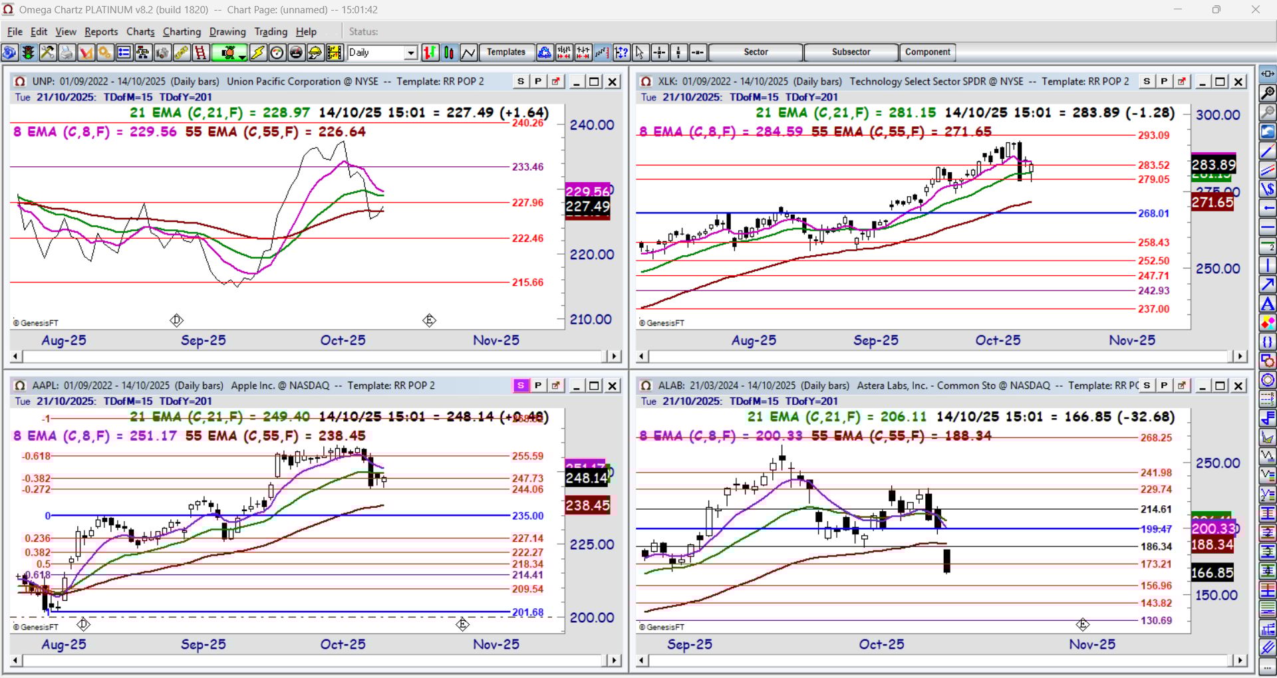
Task: Select the coloured shapes drawing tool
Action: (x=1268, y=324)
